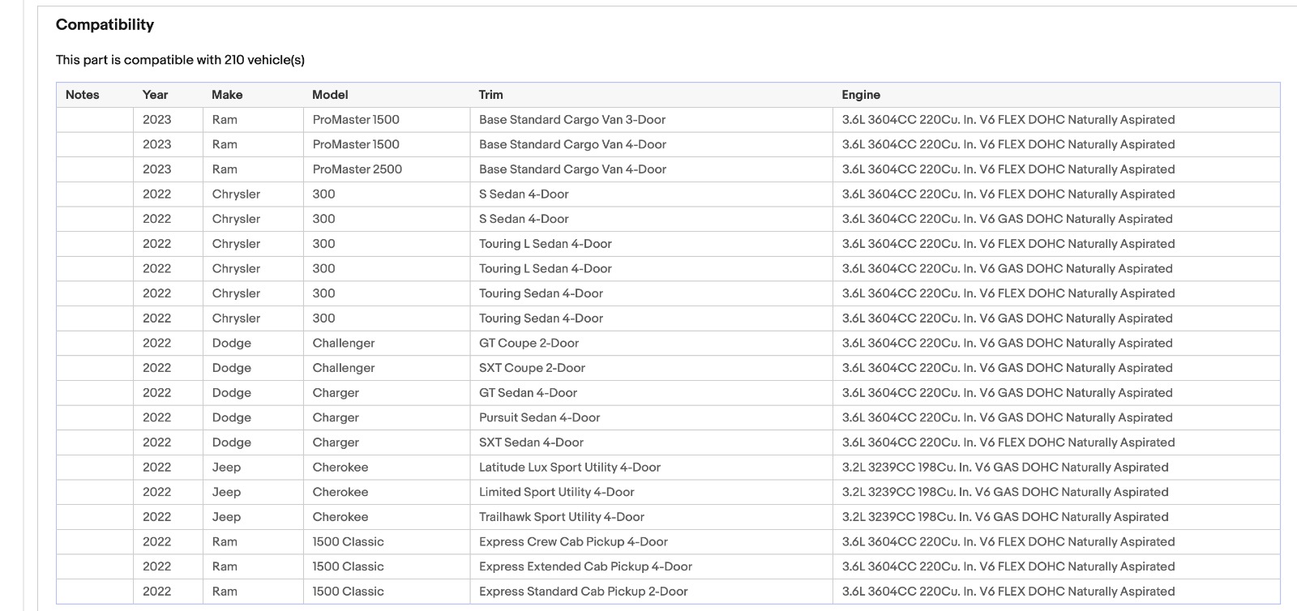The width and height of the screenshot is (1297, 611).
Task: Select 'GT Coupe 2-Door' trim cell
Action: point(651,343)
